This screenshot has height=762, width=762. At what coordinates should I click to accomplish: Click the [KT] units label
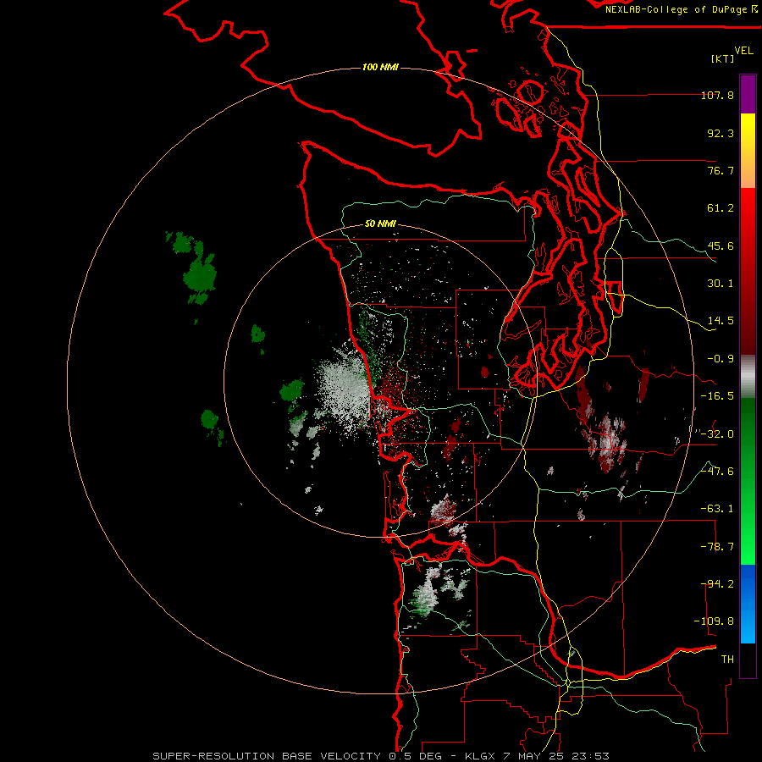coord(723,58)
